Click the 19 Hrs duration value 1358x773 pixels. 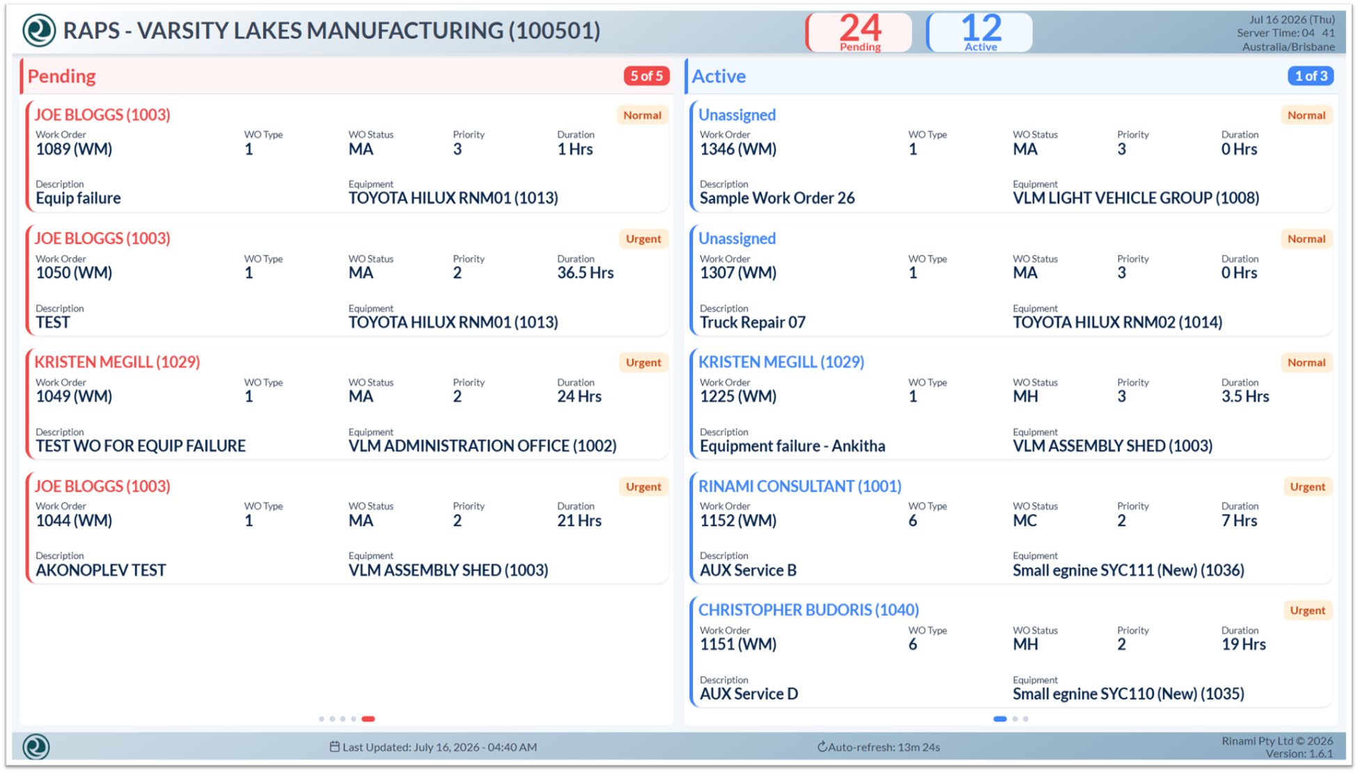pyautogui.click(x=1244, y=644)
